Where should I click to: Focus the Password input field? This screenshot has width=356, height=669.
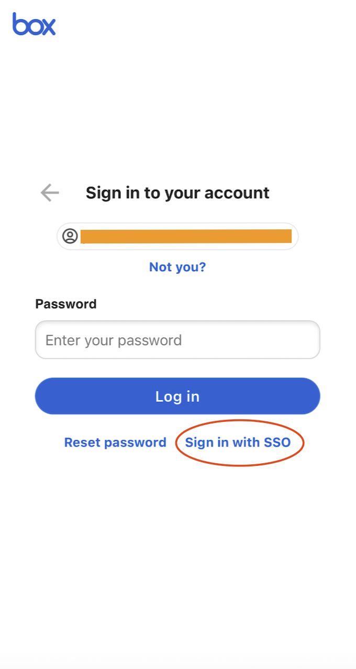pos(177,340)
